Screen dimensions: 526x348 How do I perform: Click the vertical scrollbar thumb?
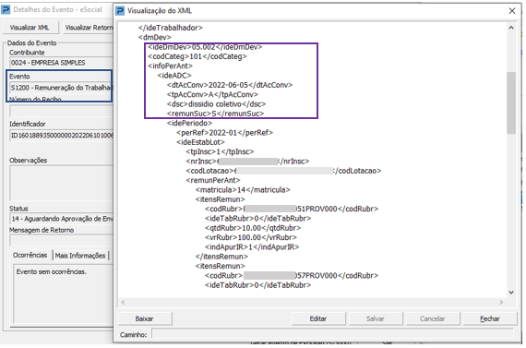point(511,102)
